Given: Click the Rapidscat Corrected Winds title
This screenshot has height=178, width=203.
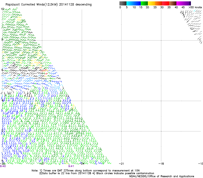Looking at the screenshot, I should [x=49, y=5].
